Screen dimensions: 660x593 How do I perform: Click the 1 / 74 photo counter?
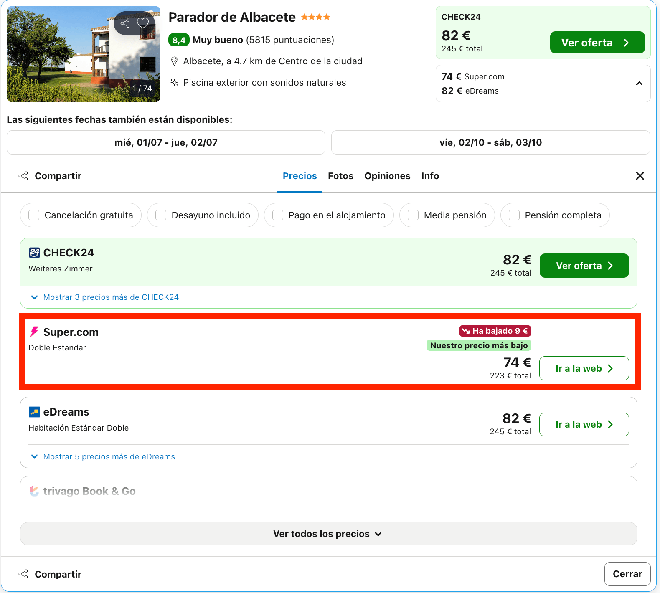(x=142, y=88)
